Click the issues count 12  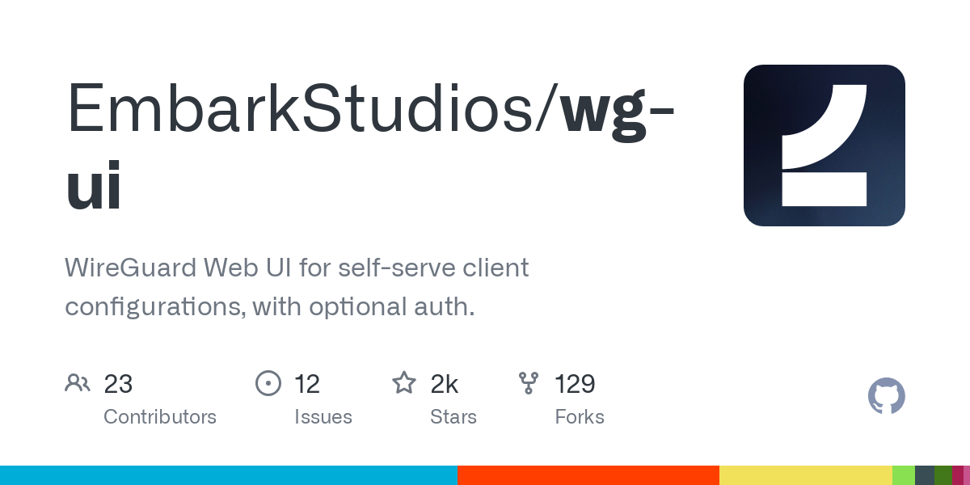point(307,384)
